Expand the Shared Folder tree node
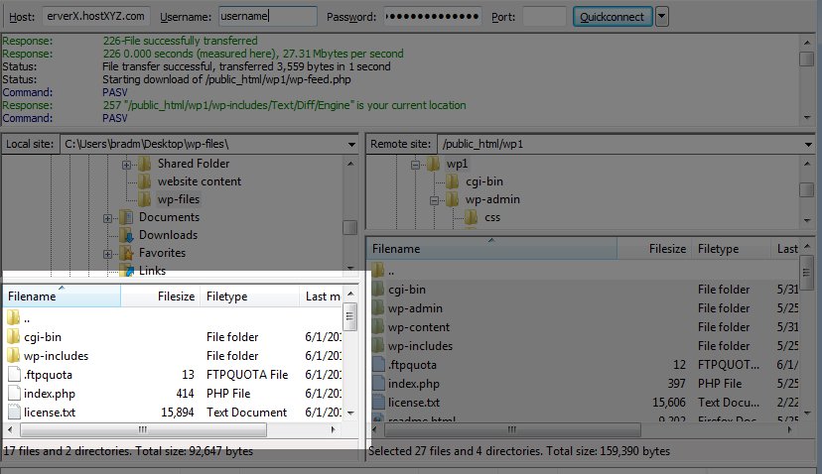 pyautogui.click(x=126, y=165)
